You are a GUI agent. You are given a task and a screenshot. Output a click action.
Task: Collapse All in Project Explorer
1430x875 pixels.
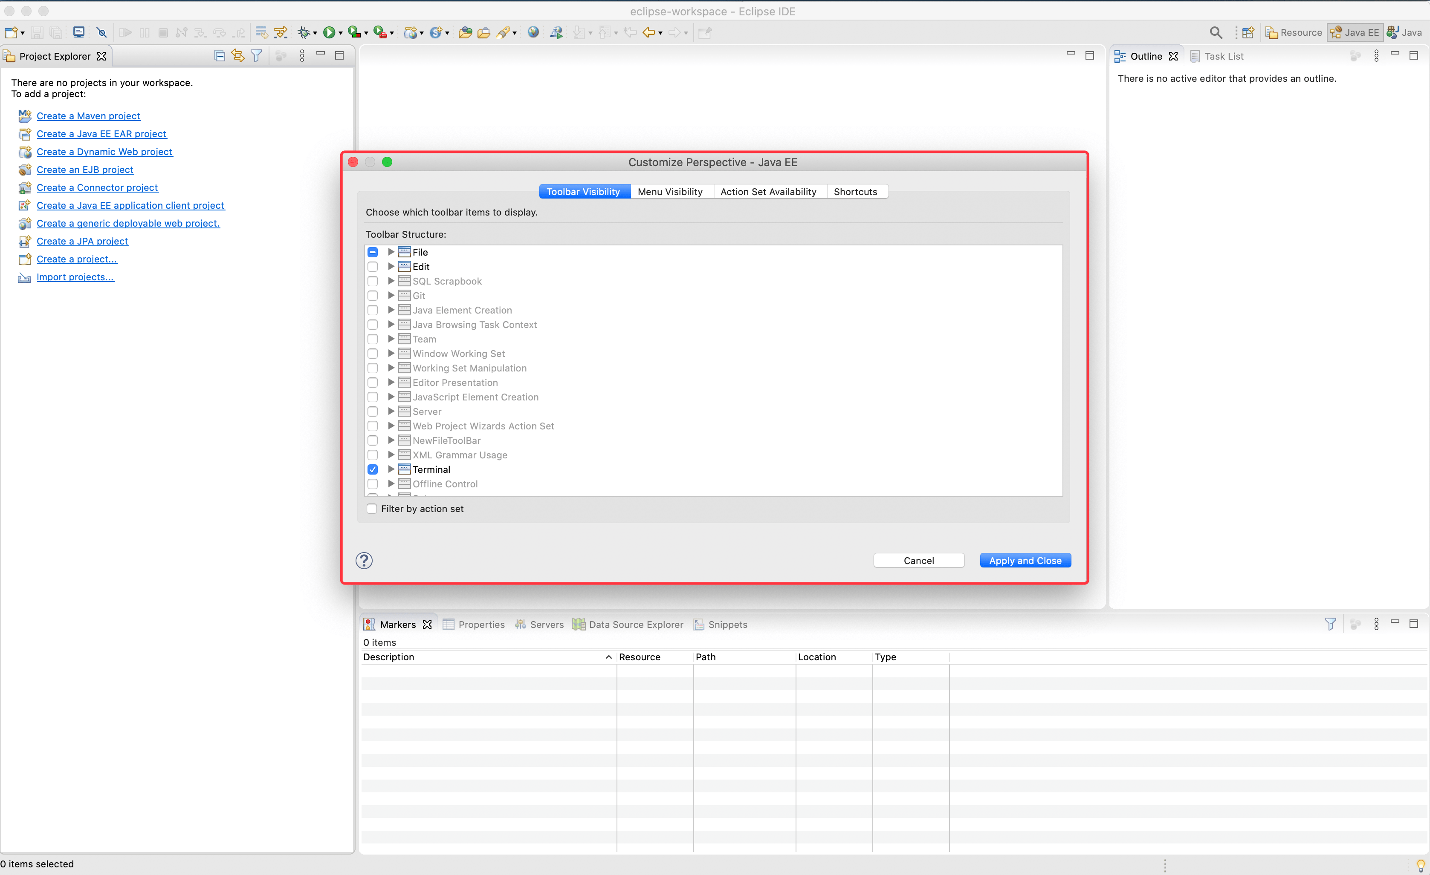[220, 56]
